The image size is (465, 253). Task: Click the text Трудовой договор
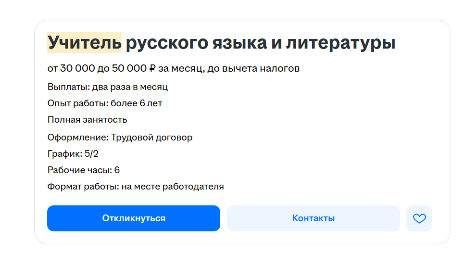coord(151,138)
